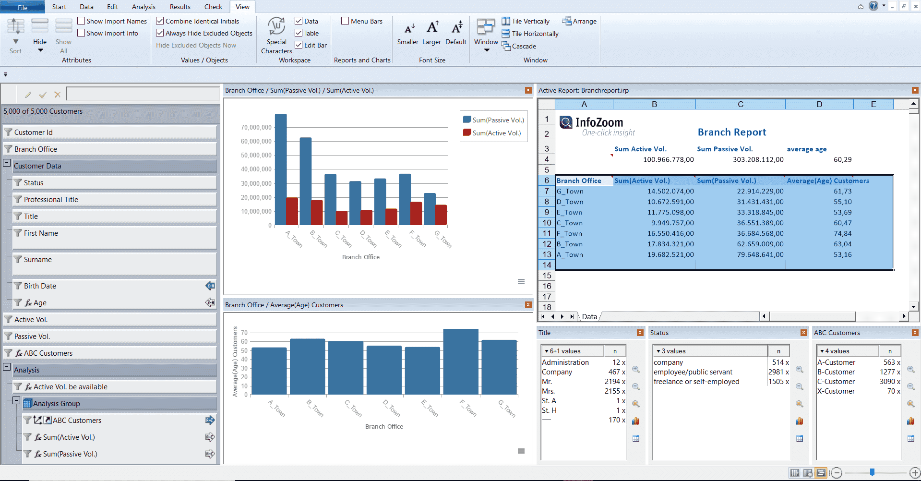Open the Hide dropdown arrow
921x481 pixels.
(x=40, y=50)
